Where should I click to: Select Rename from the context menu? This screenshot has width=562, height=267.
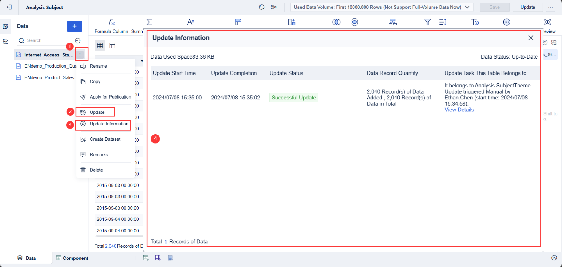click(98, 66)
